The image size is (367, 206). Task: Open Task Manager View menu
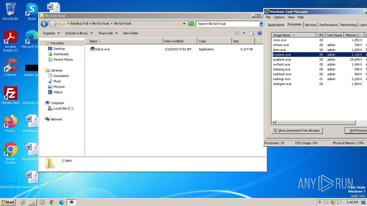pyautogui.click(x=291, y=17)
